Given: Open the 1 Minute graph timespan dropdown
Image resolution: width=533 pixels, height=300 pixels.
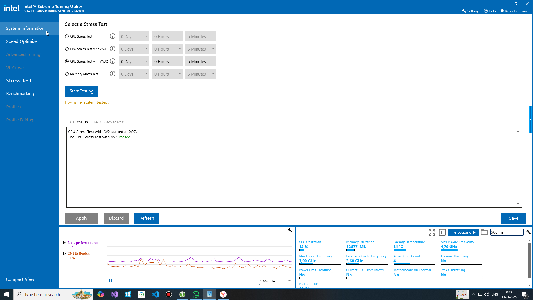Looking at the screenshot, I should 275,281.
